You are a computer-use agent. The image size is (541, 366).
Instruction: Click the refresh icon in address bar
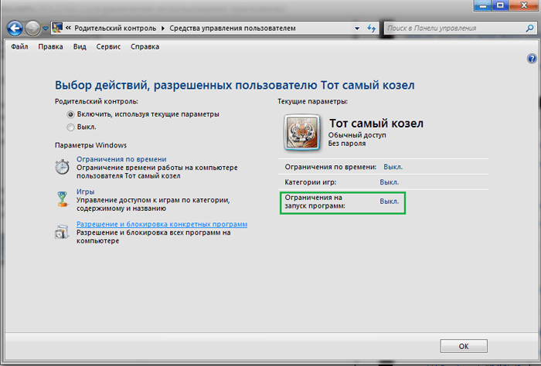(371, 29)
